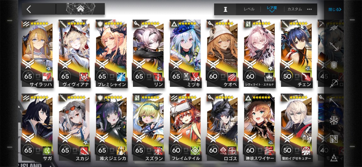Collapse panel with 閉じる arrow
Screen dimensions: 362x167
pyautogui.click(x=340, y=10)
